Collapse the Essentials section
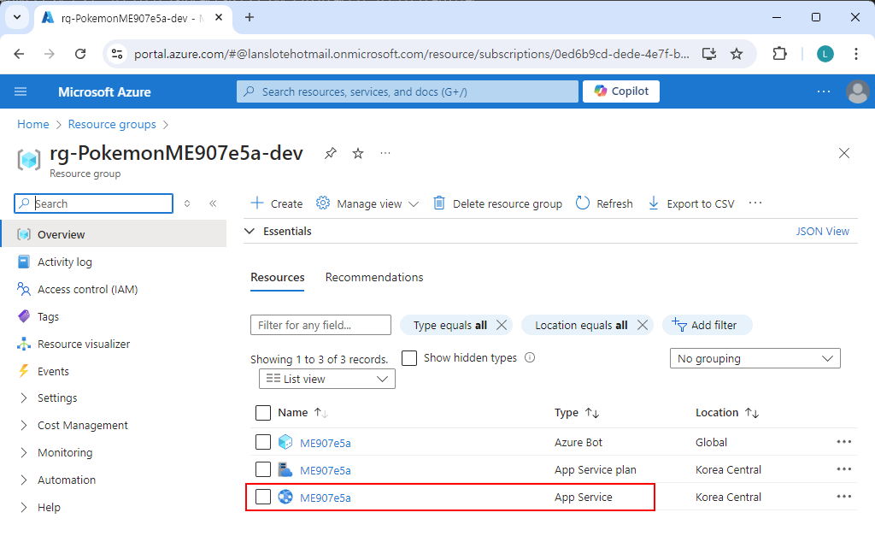 [250, 231]
